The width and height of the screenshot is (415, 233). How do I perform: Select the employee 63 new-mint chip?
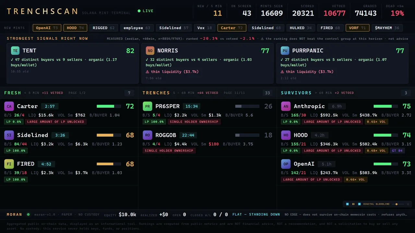coord(137,28)
